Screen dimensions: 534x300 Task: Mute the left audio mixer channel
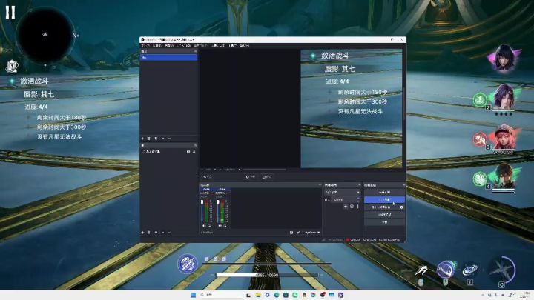205,226
